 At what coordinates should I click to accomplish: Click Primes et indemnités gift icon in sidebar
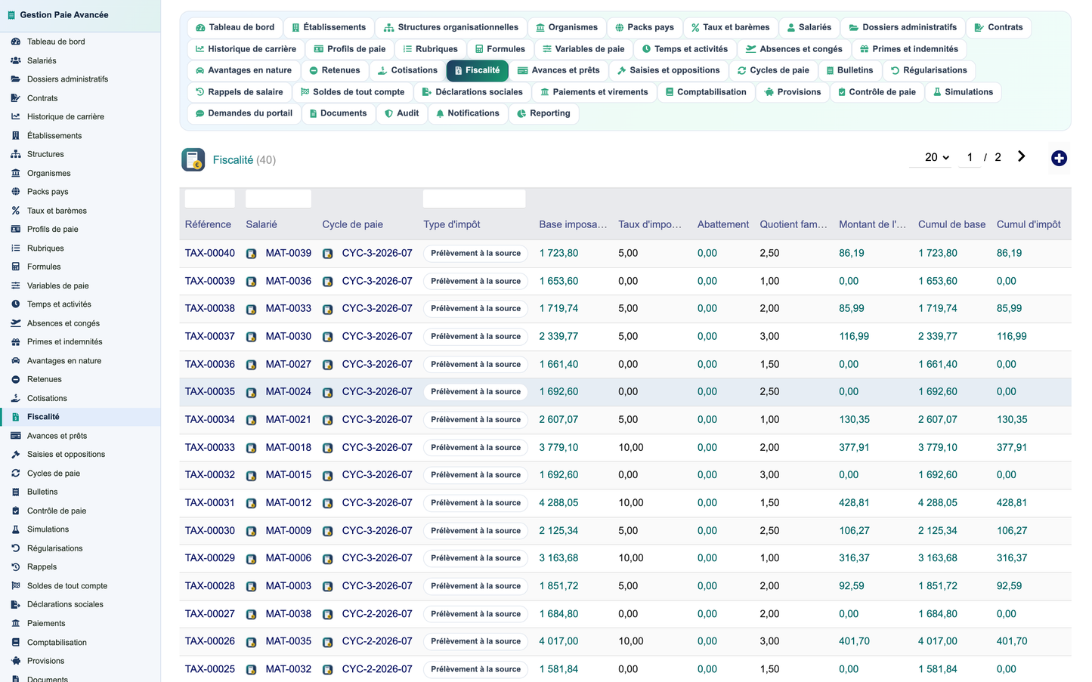16,342
